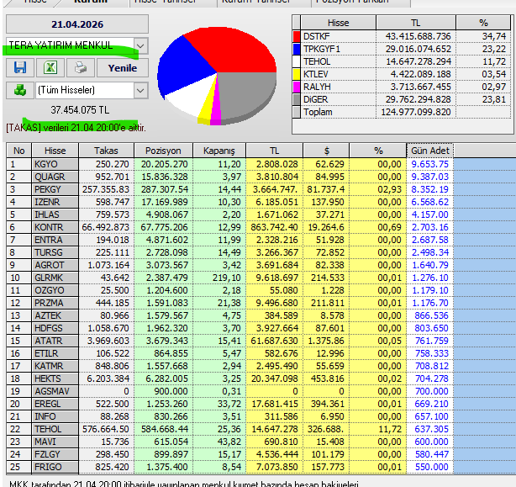Select the QUAGR stock cell
Viewport: 516px width, 487px height.
(x=55, y=177)
